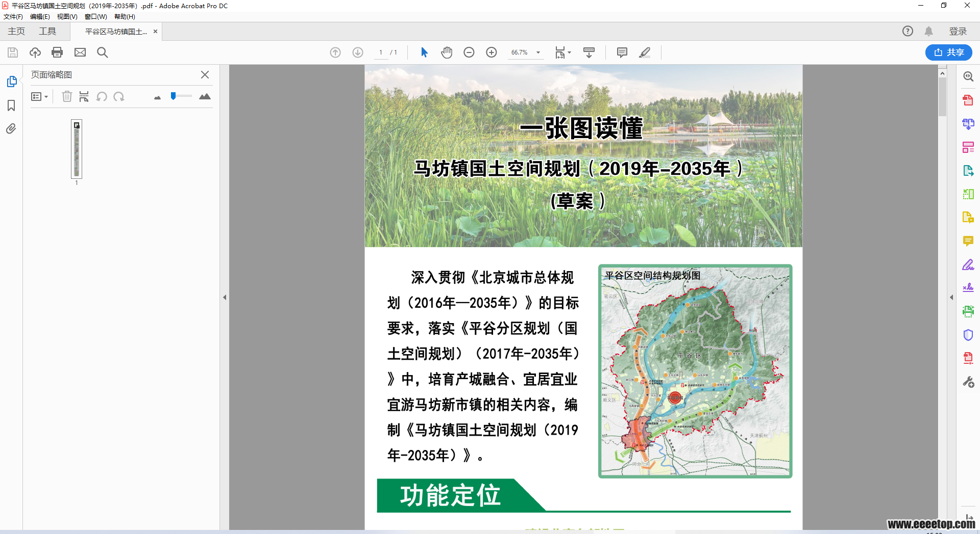Click the read mode/scrolling toolbar icon
Image resolution: width=980 pixels, height=534 pixels.
589,52
